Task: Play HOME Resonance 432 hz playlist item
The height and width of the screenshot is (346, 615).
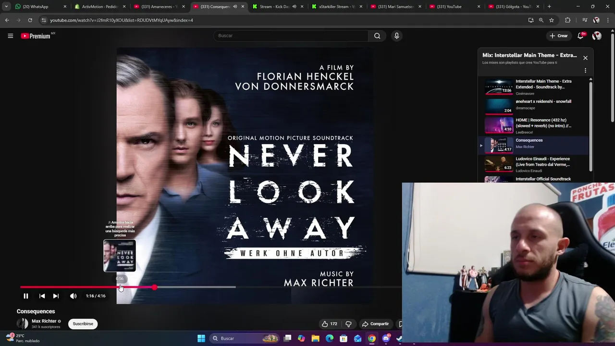Action: (x=536, y=125)
